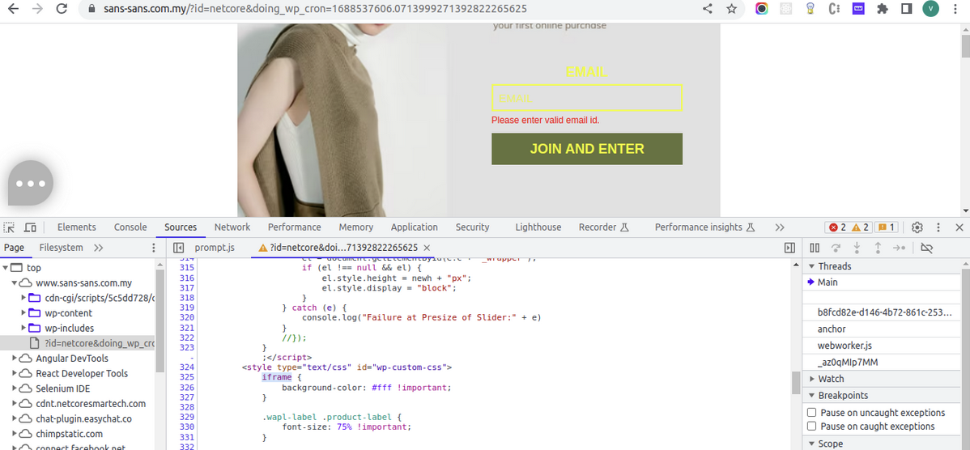970x450 pixels.
Task: Show more navigator pane tabs
Action: 98,248
